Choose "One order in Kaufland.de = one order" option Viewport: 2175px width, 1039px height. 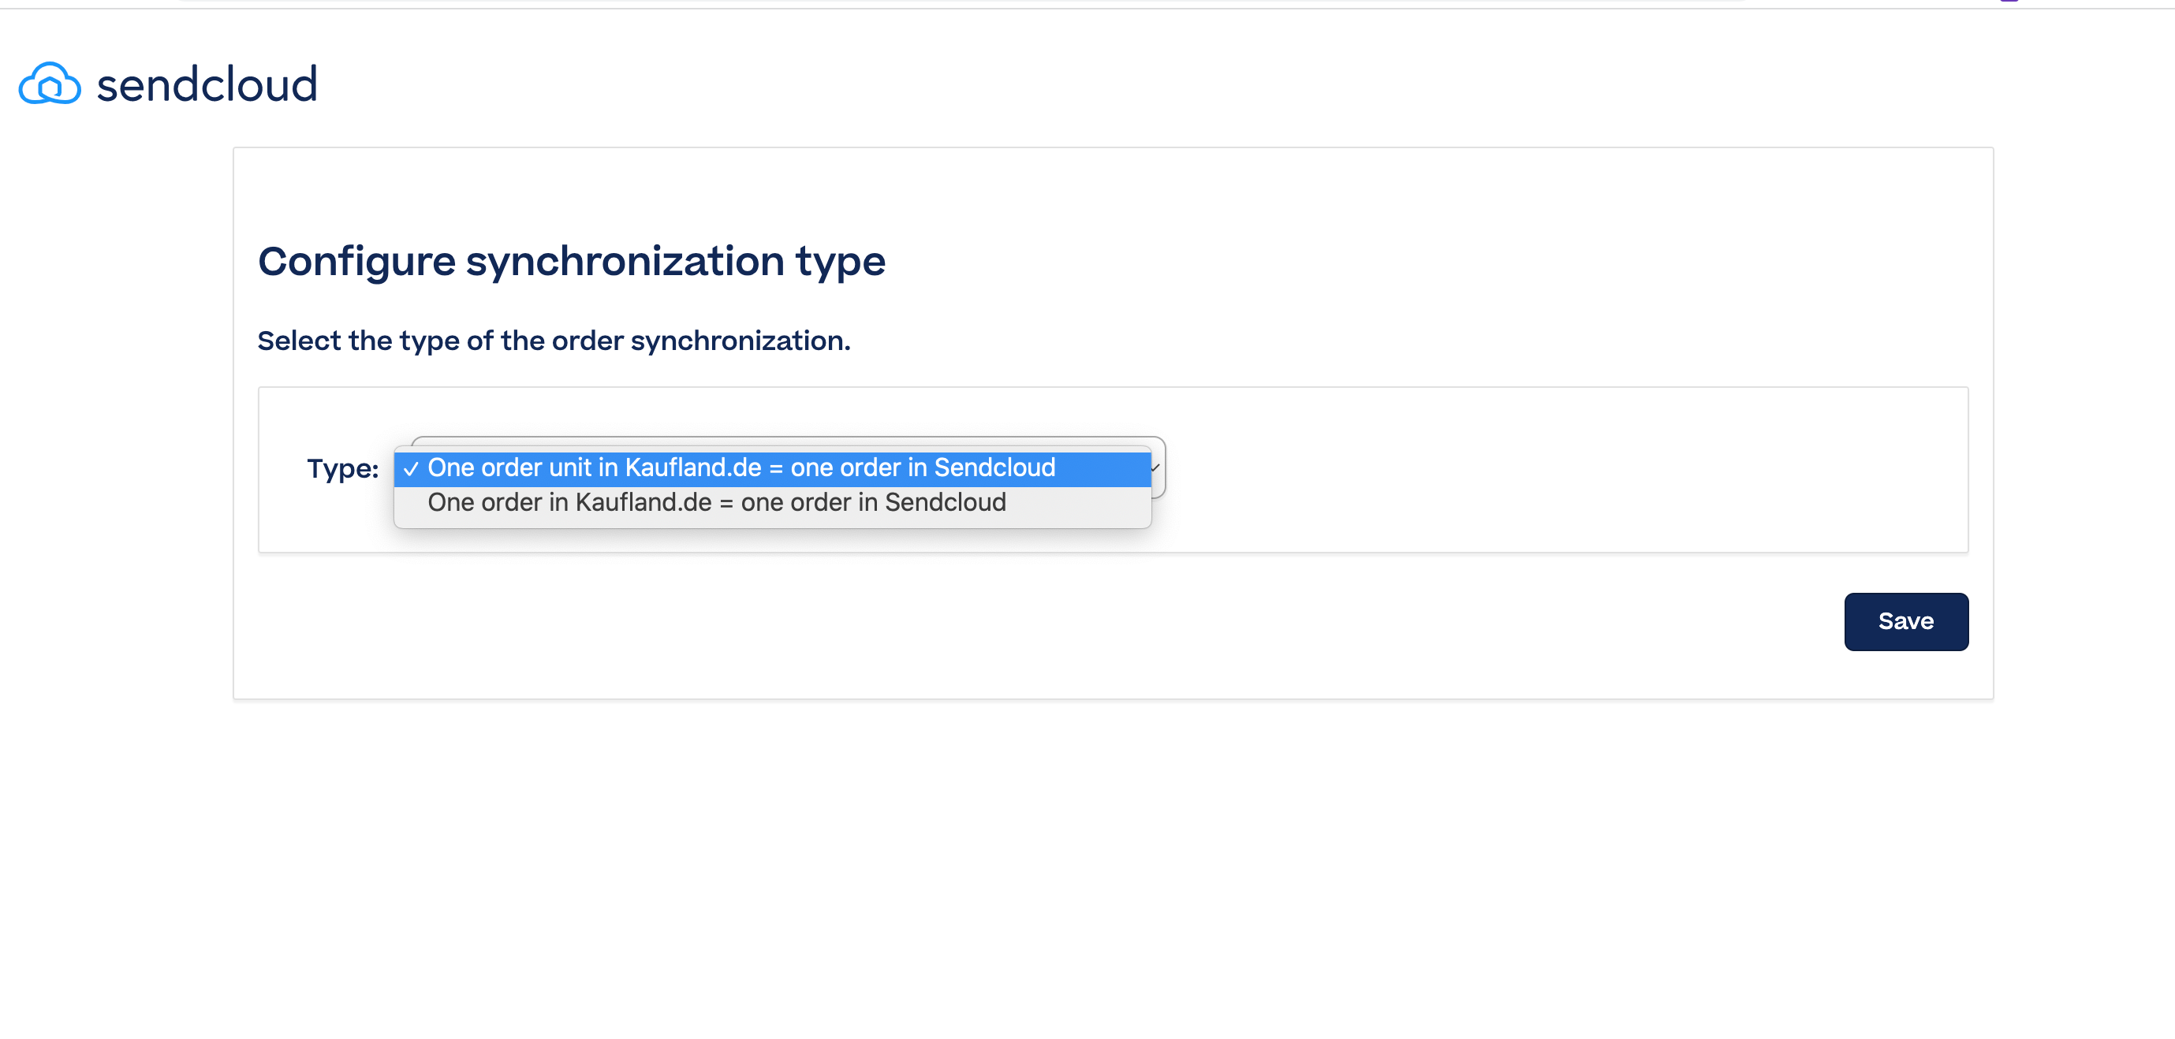[773, 503]
